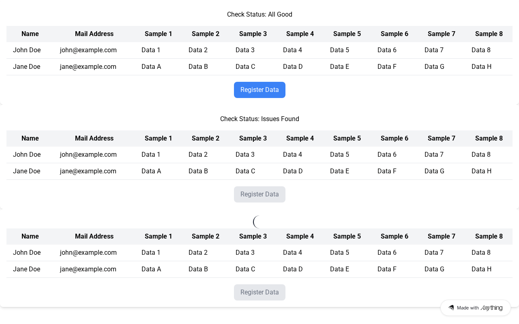519x324 pixels.
Task: Click Mail Address header in the loading spinner table
Action: click(x=94, y=237)
